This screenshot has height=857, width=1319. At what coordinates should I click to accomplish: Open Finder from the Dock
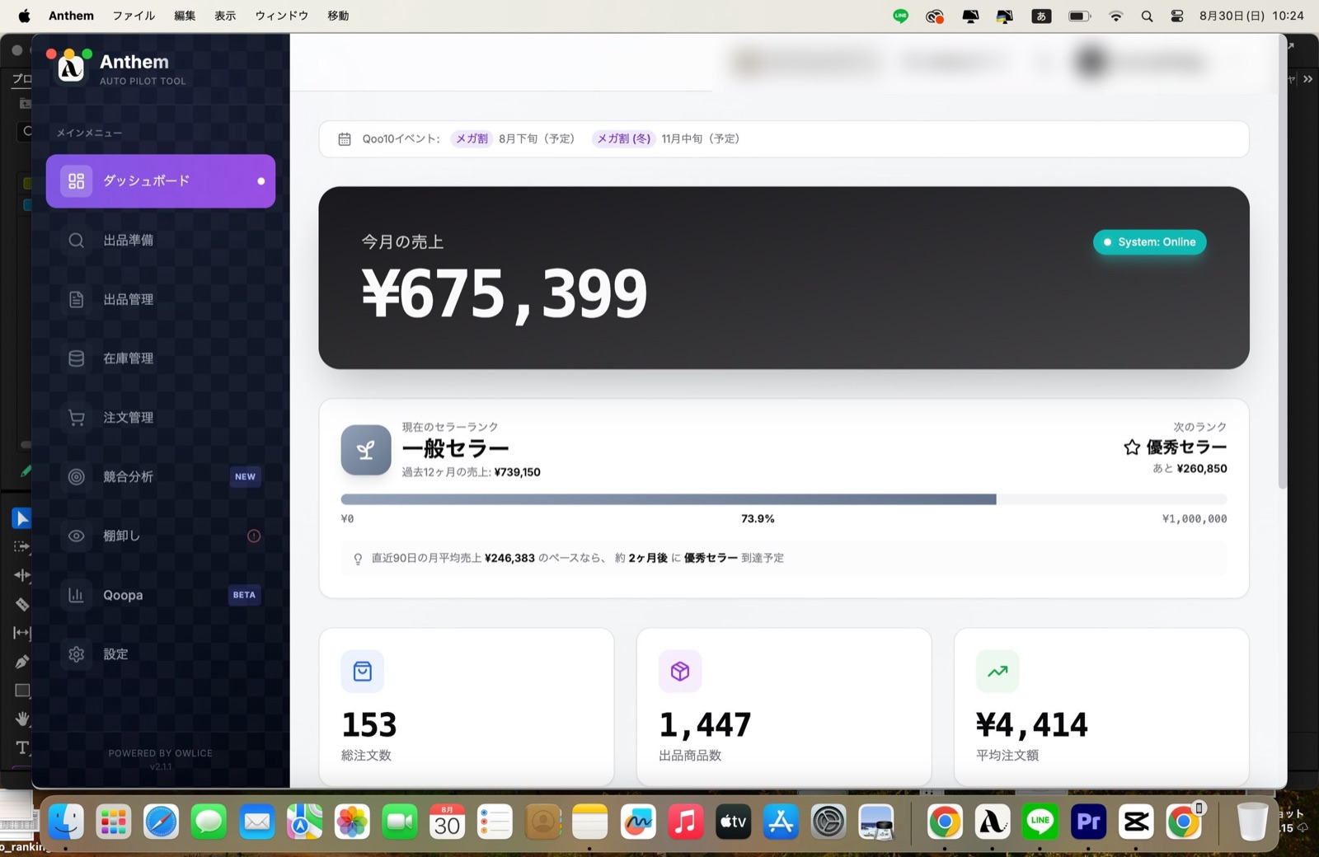pyautogui.click(x=66, y=822)
